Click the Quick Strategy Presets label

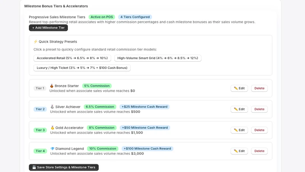tap(58, 42)
